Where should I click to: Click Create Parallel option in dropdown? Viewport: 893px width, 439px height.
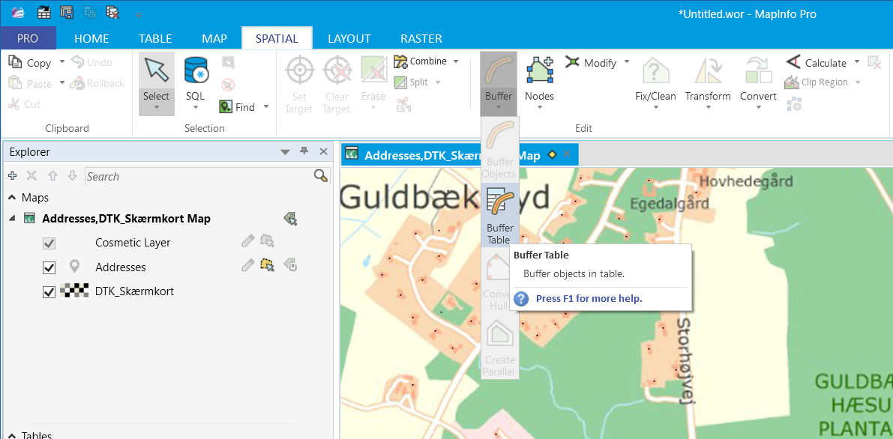click(499, 347)
